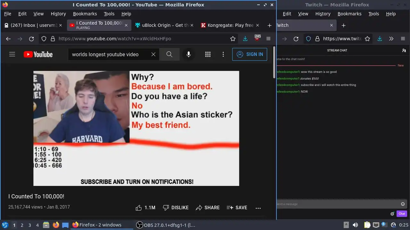Open View menu in YouTube window
410x230 pixels.
coord(38,14)
